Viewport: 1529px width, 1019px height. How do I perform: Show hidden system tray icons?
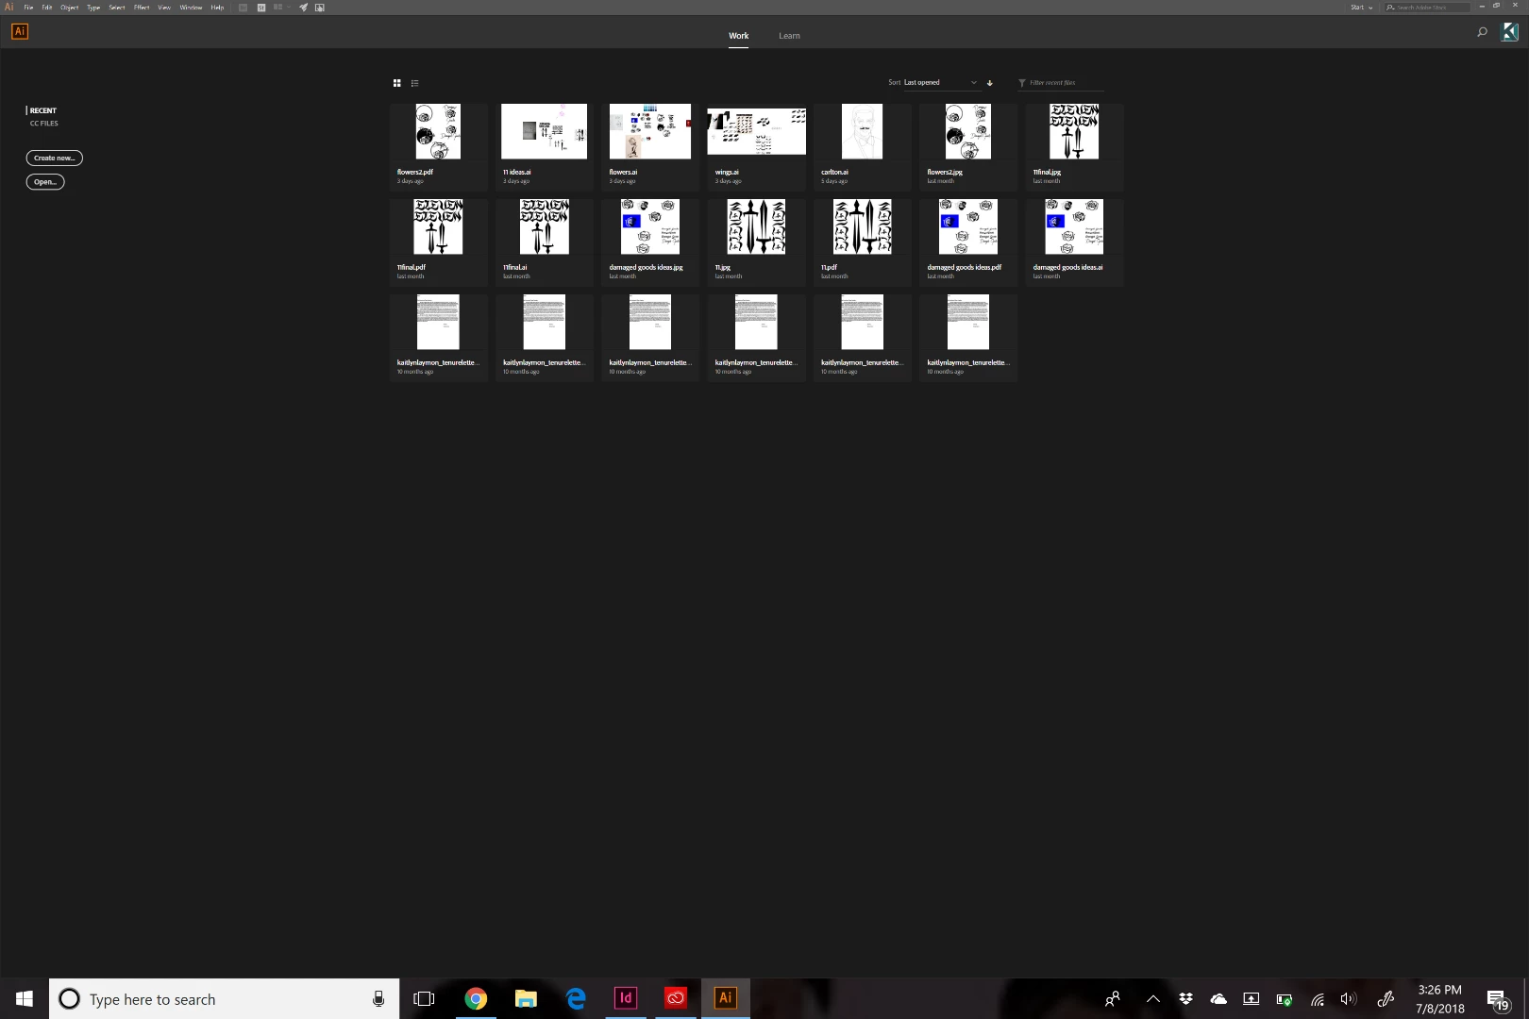pos(1153,998)
